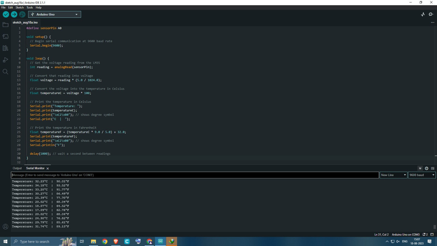Screen dimensions: 437x246
Task: Click the Ln 31, Col 2 status indicator
Action: (x=381, y=234)
